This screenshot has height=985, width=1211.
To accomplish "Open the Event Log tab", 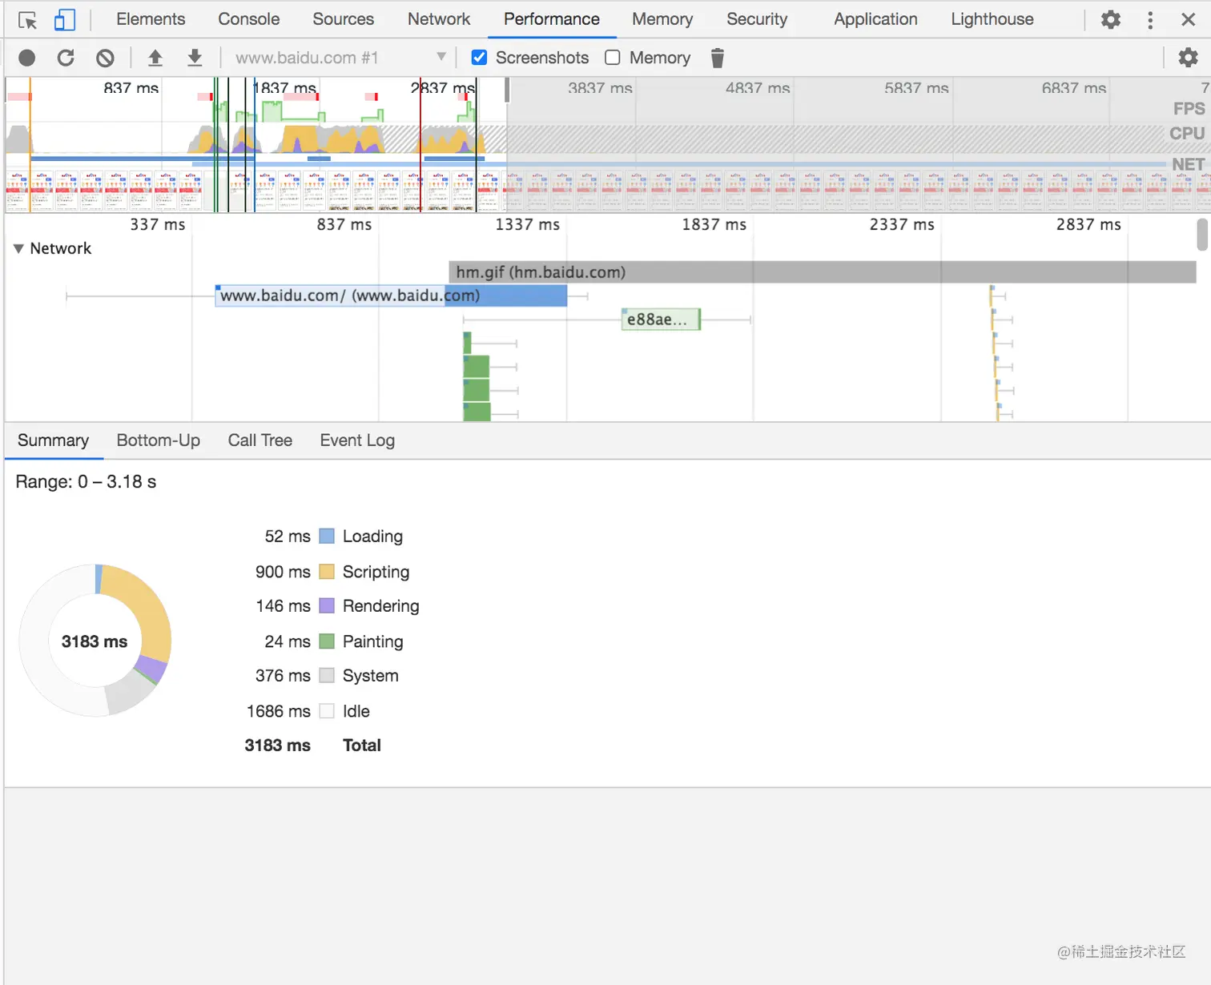I will pos(357,440).
